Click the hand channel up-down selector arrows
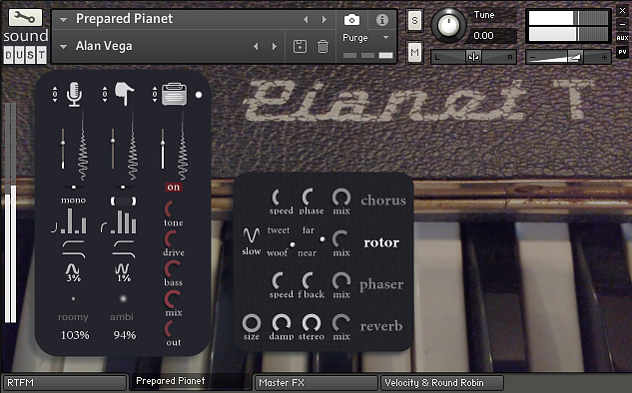This screenshot has width=632, height=393. pos(105,95)
